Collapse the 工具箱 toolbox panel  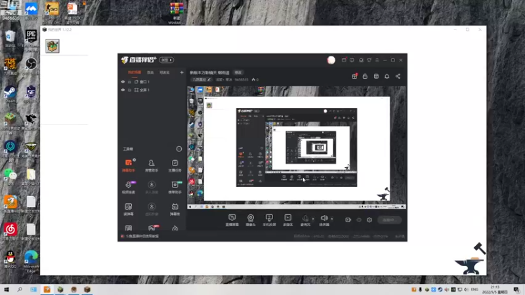pos(179,149)
